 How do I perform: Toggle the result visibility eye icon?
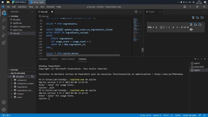tap(191, 30)
